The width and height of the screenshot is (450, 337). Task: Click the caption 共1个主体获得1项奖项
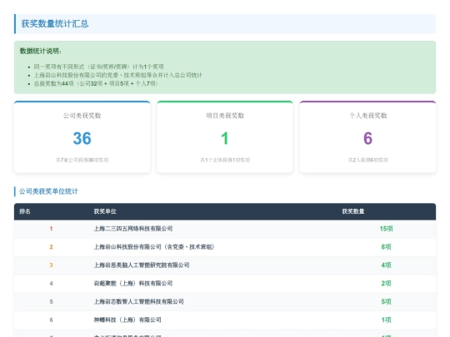coord(225,160)
